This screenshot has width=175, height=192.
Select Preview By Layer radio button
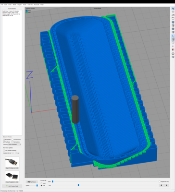click(x=41, y=183)
